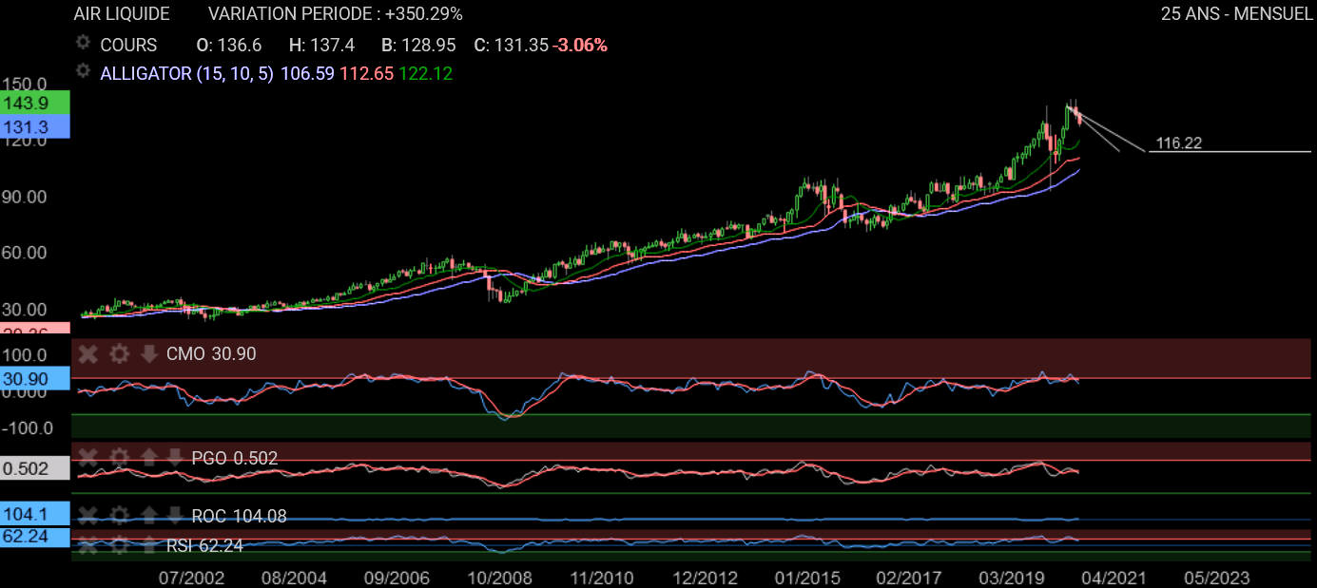Image resolution: width=1317 pixels, height=588 pixels.
Task: Move the RSI panel up
Action: [x=149, y=545]
